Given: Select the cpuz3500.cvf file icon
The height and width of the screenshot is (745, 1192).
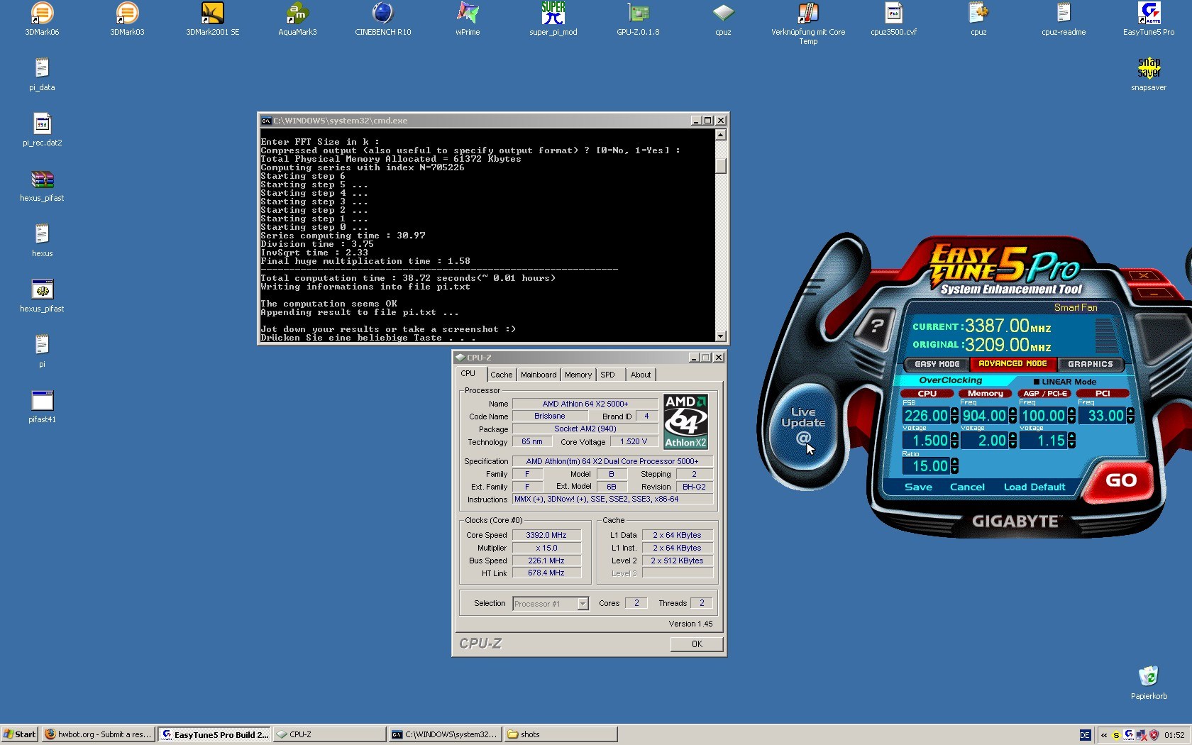Looking at the screenshot, I should 893,19.
